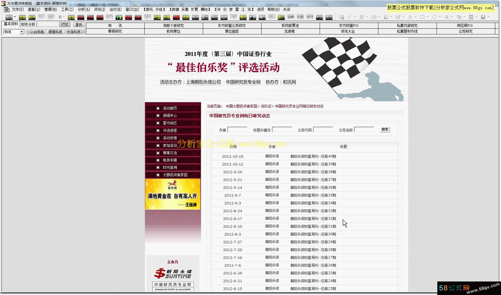Expand the arrow next to grid tool
The width and height of the screenshot is (501, 295).
[477, 17]
